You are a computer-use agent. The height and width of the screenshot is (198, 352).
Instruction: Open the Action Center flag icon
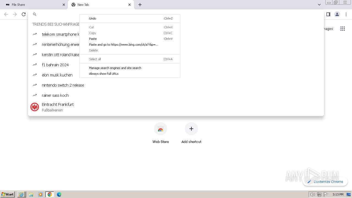click(x=326, y=194)
